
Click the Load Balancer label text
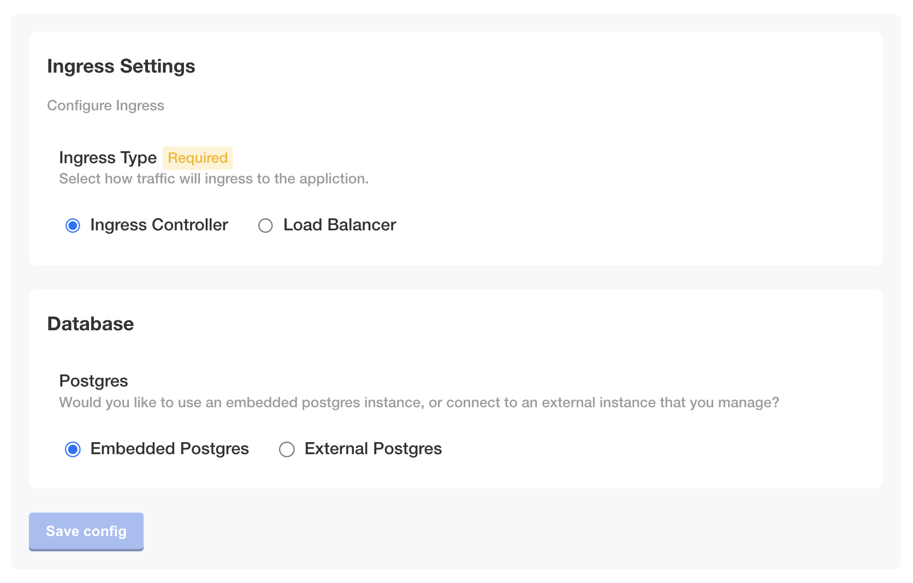pyautogui.click(x=339, y=225)
